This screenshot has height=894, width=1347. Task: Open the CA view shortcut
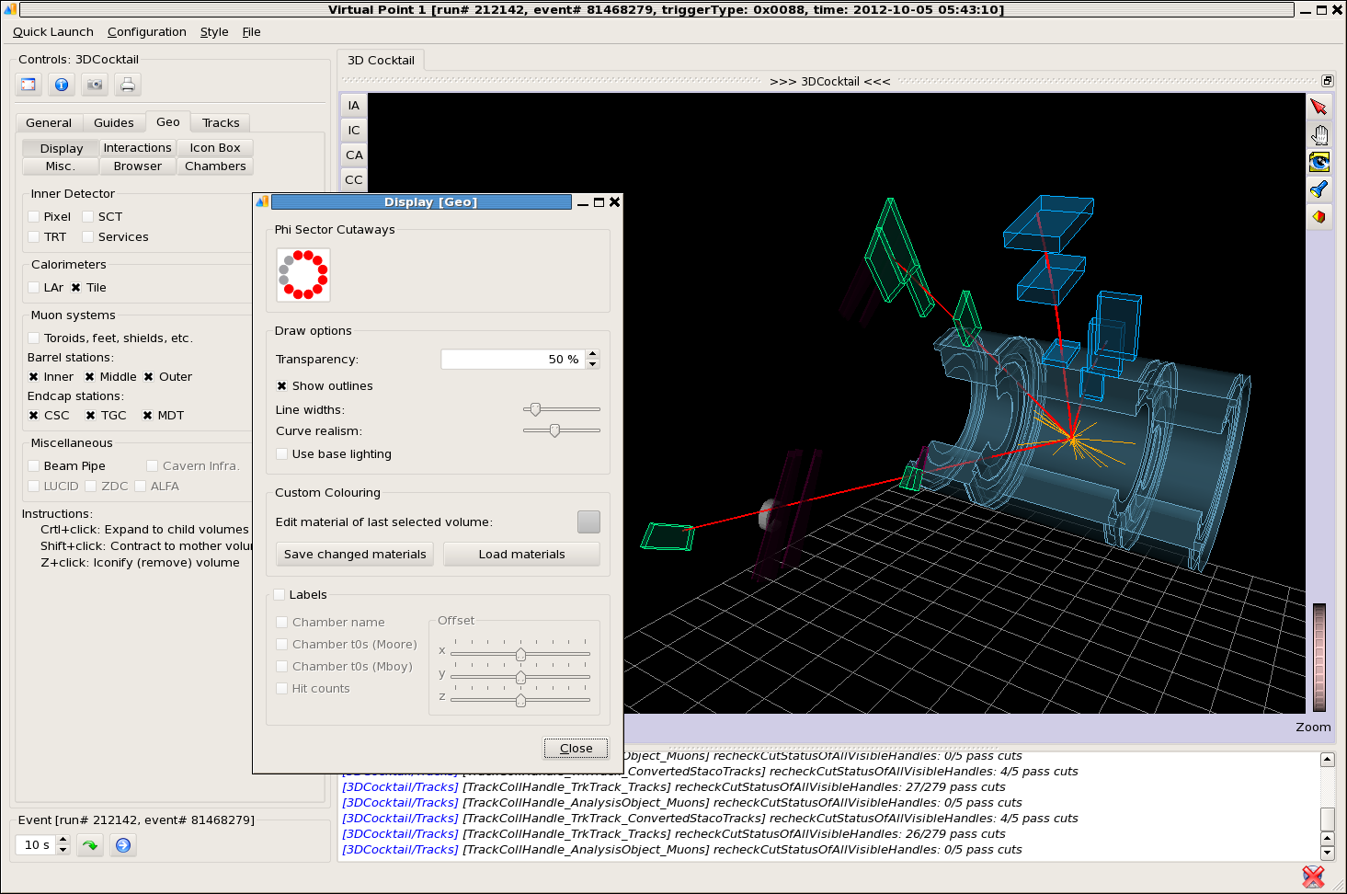(354, 155)
